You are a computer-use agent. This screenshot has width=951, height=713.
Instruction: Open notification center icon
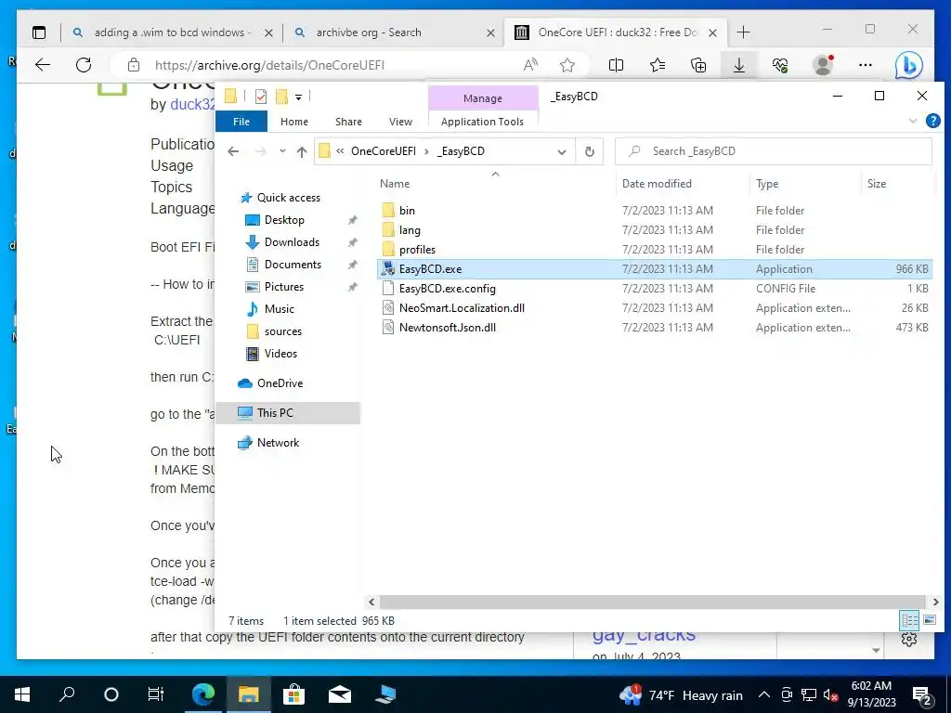click(921, 694)
